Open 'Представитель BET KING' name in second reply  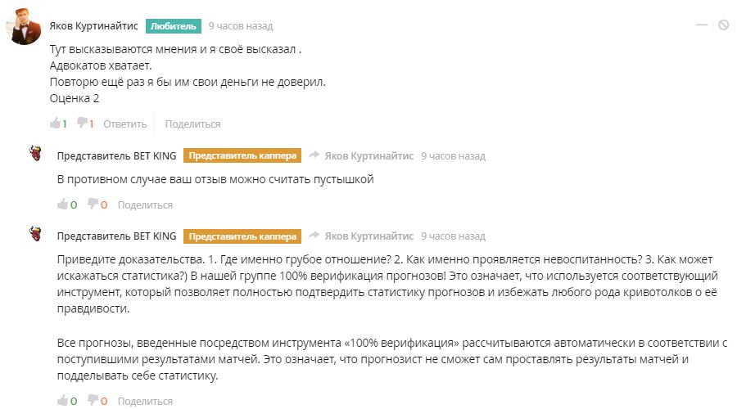point(116,236)
